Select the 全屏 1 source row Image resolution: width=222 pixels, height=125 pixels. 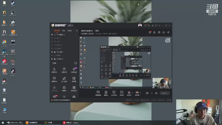click(64, 52)
